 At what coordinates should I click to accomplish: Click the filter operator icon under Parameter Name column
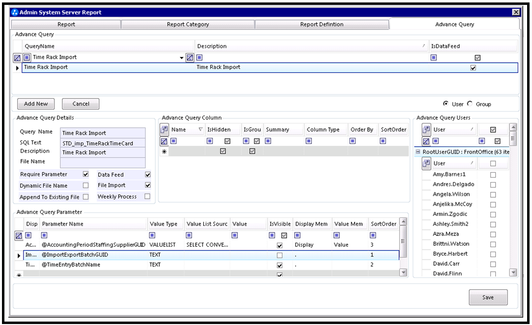click(44, 235)
